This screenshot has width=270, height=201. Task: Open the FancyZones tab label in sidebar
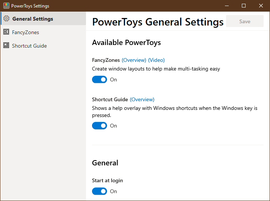click(x=26, y=32)
